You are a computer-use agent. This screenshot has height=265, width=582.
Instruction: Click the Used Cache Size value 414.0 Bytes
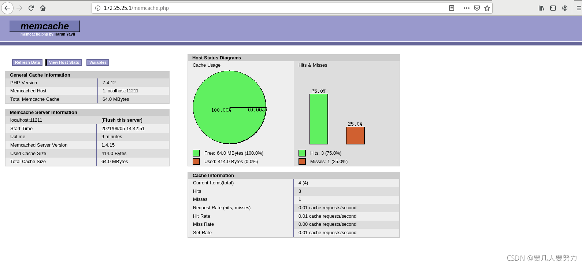(x=114, y=154)
